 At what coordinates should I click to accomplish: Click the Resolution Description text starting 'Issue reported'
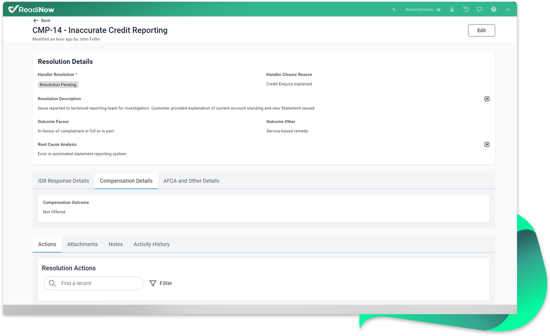click(176, 108)
